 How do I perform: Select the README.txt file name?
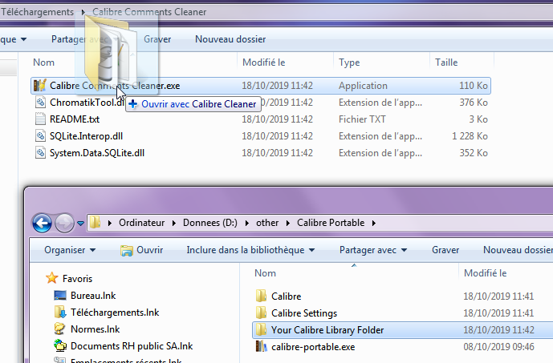[75, 119]
